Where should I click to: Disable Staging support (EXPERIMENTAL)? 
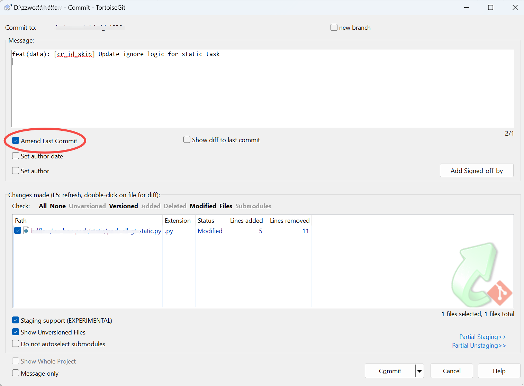[16, 320]
